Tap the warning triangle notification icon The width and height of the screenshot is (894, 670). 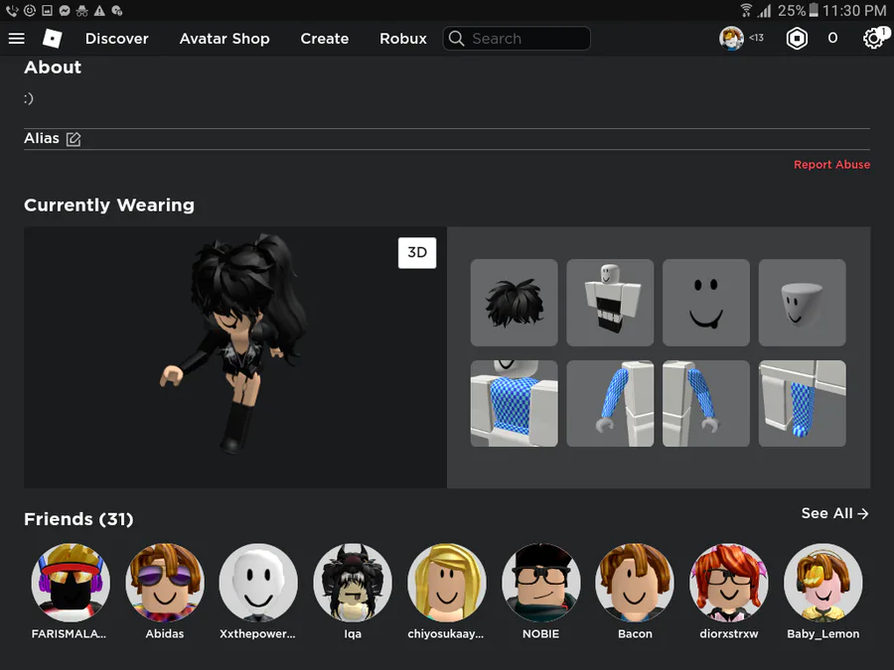pos(99,10)
